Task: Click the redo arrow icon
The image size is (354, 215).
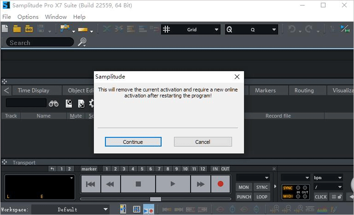Action: (308, 29)
